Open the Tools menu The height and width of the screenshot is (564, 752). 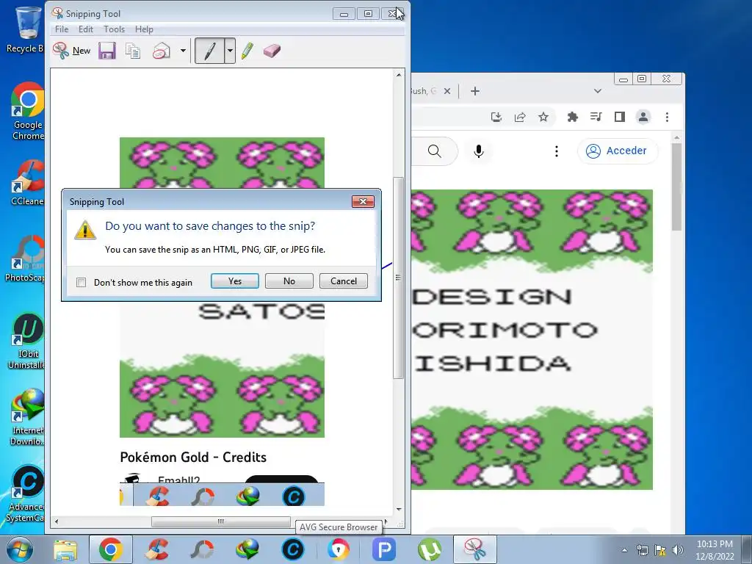tap(114, 29)
